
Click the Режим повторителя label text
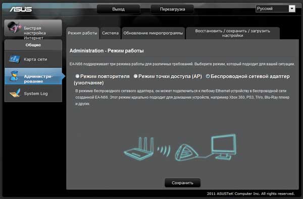coord(105,77)
